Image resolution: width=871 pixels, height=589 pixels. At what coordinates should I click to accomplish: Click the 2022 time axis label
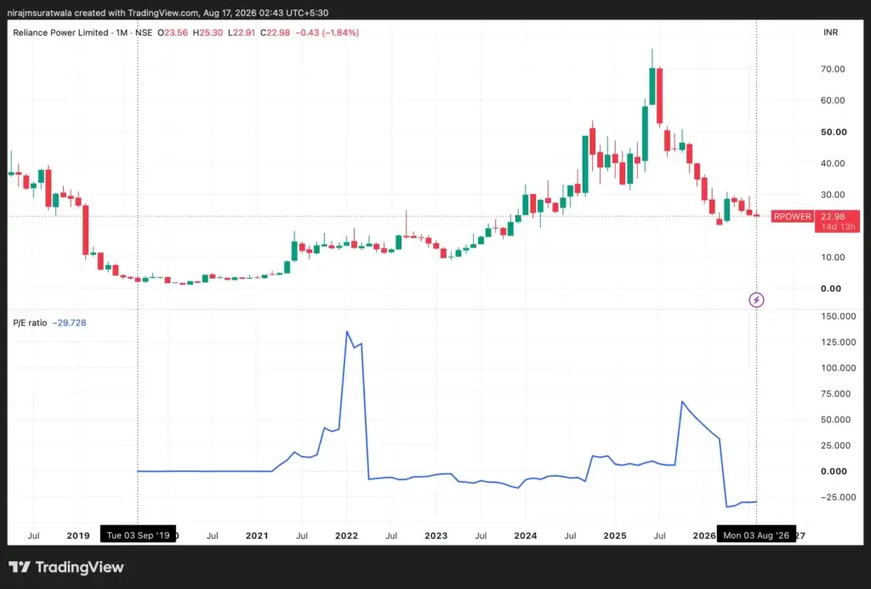tap(347, 535)
